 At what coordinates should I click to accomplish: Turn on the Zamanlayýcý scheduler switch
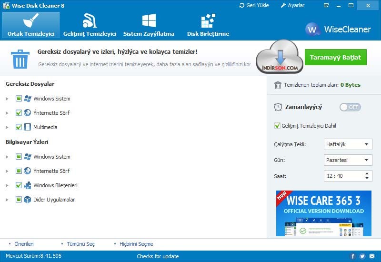point(350,107)
